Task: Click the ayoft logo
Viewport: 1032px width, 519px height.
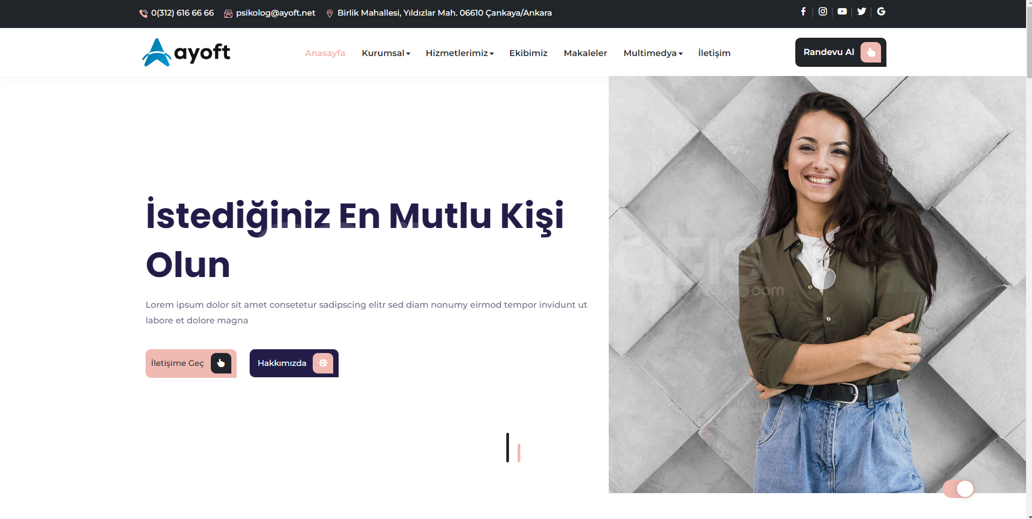Action: click(186, 52)
